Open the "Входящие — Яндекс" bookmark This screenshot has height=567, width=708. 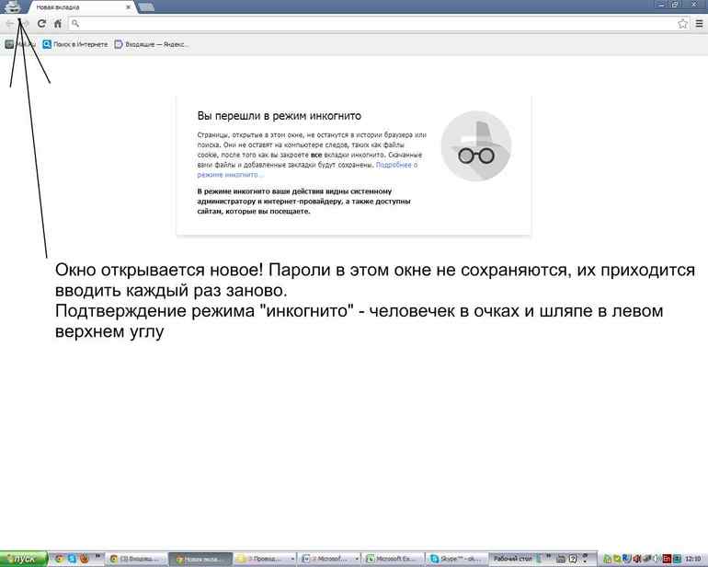click(152, 43)
